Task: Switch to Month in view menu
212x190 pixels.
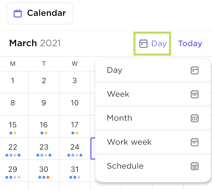Action: (x=119, y=118)
